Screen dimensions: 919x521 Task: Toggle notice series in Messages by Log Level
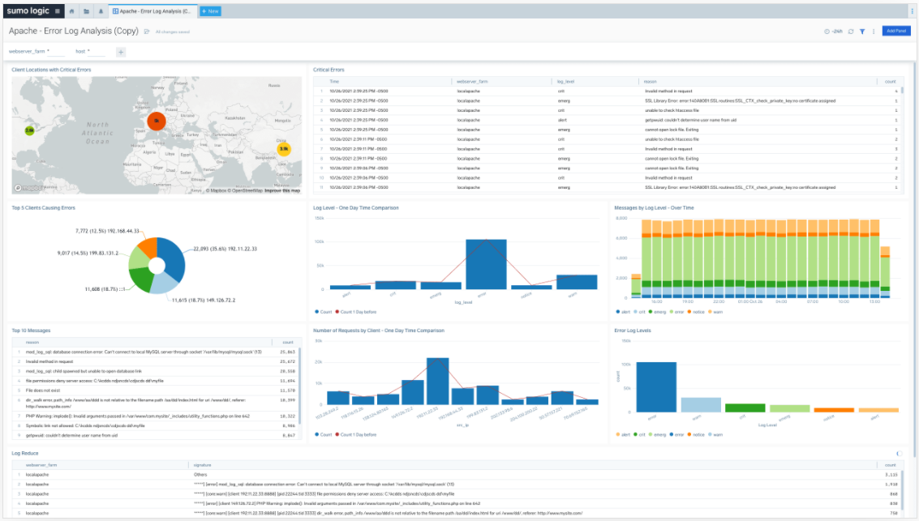pos(696,312)
